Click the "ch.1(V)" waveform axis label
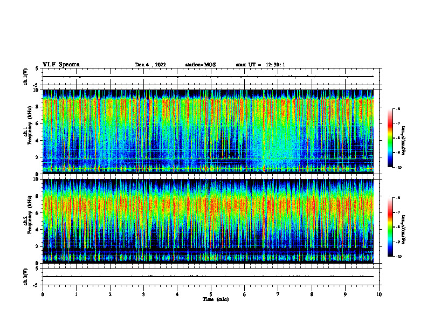The image size is (427, 330). [25, 77]
